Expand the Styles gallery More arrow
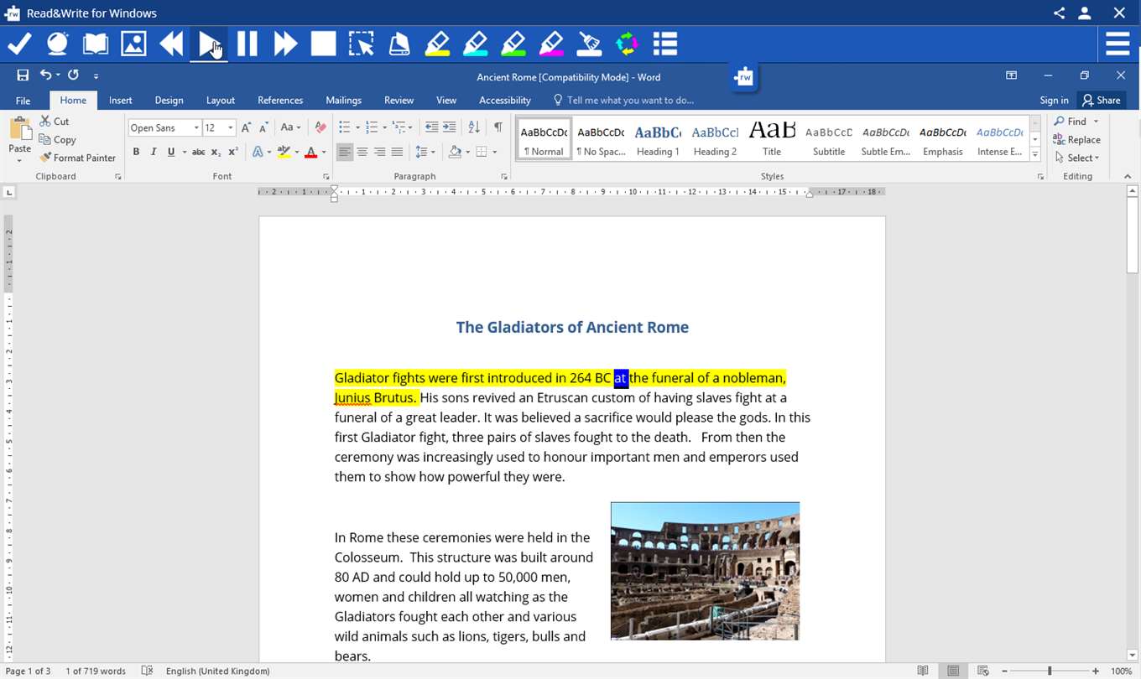This screenshot has height=679, width=1141. click(x=1035, y=155)
